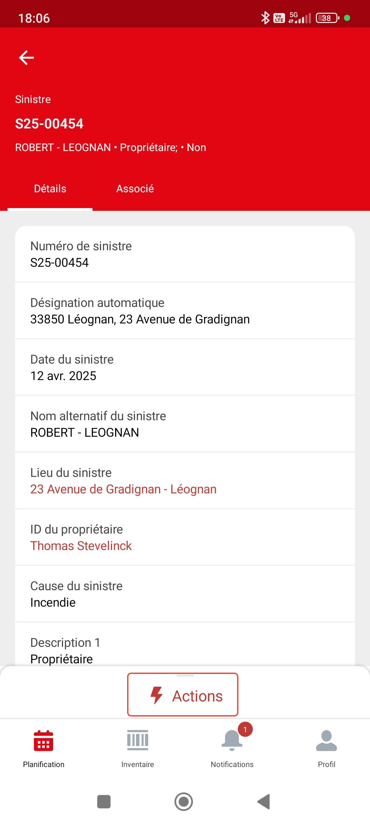The width and height of the screenshot is (370, 824).
Task: Tap the Date du sinistre row
Action: [185, 367]
